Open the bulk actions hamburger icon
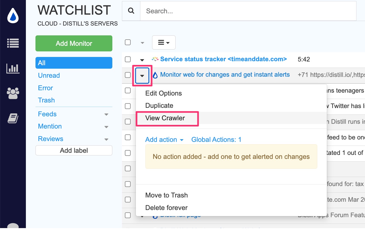 164,42
